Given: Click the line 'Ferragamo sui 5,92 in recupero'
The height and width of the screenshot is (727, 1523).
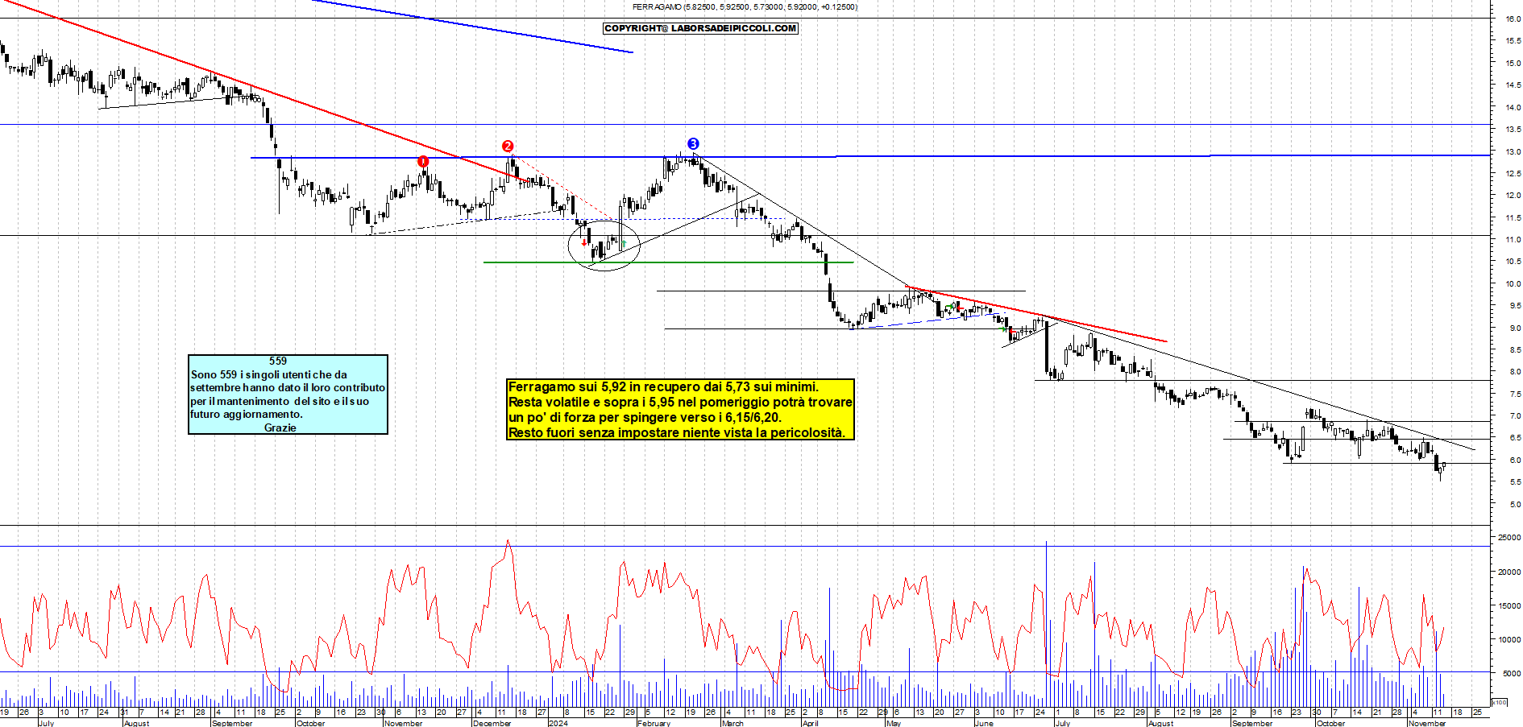Looking at the screenshot, I should (663, 387).
